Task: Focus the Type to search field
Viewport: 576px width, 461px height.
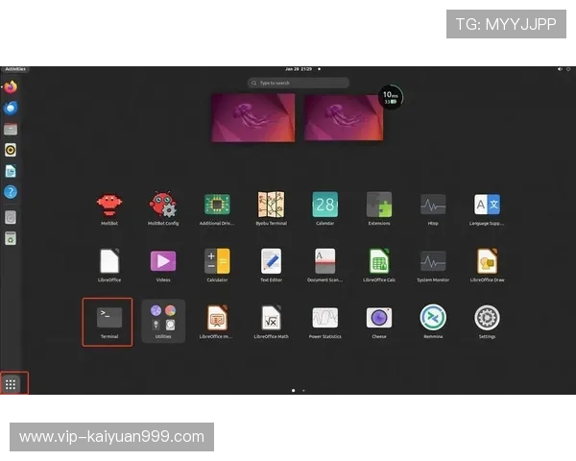Action: 299,84
